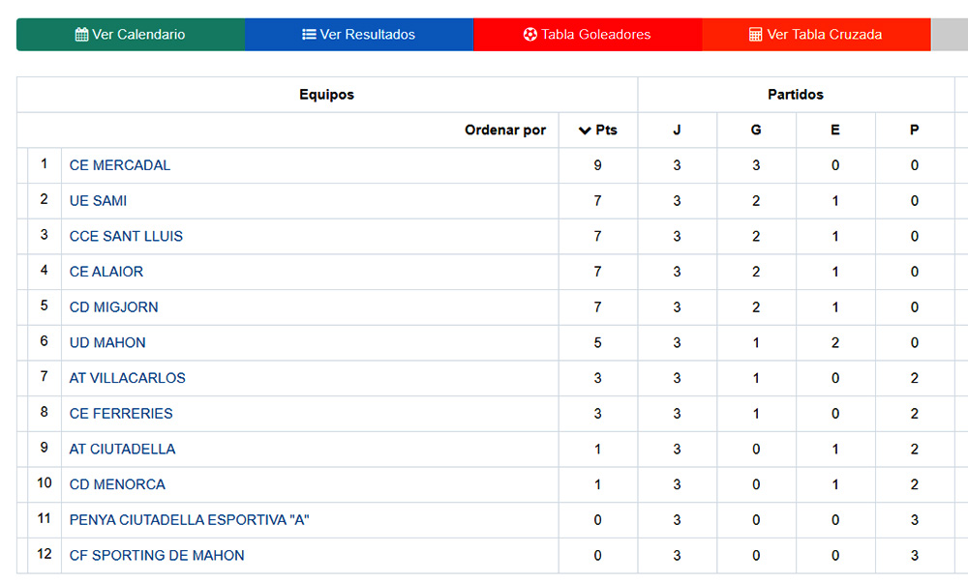Click the down chevron beside Pts
This screenshot has height=582, width=968.
(x=586, y=130)
